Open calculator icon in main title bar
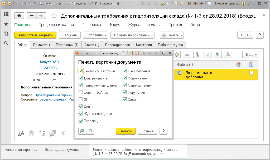The width and height of the screenshot is (270, 160). click(x=176, y=3)
